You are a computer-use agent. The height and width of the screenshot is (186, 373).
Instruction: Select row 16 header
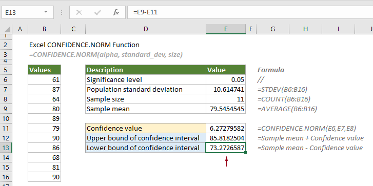click(6, 177)
